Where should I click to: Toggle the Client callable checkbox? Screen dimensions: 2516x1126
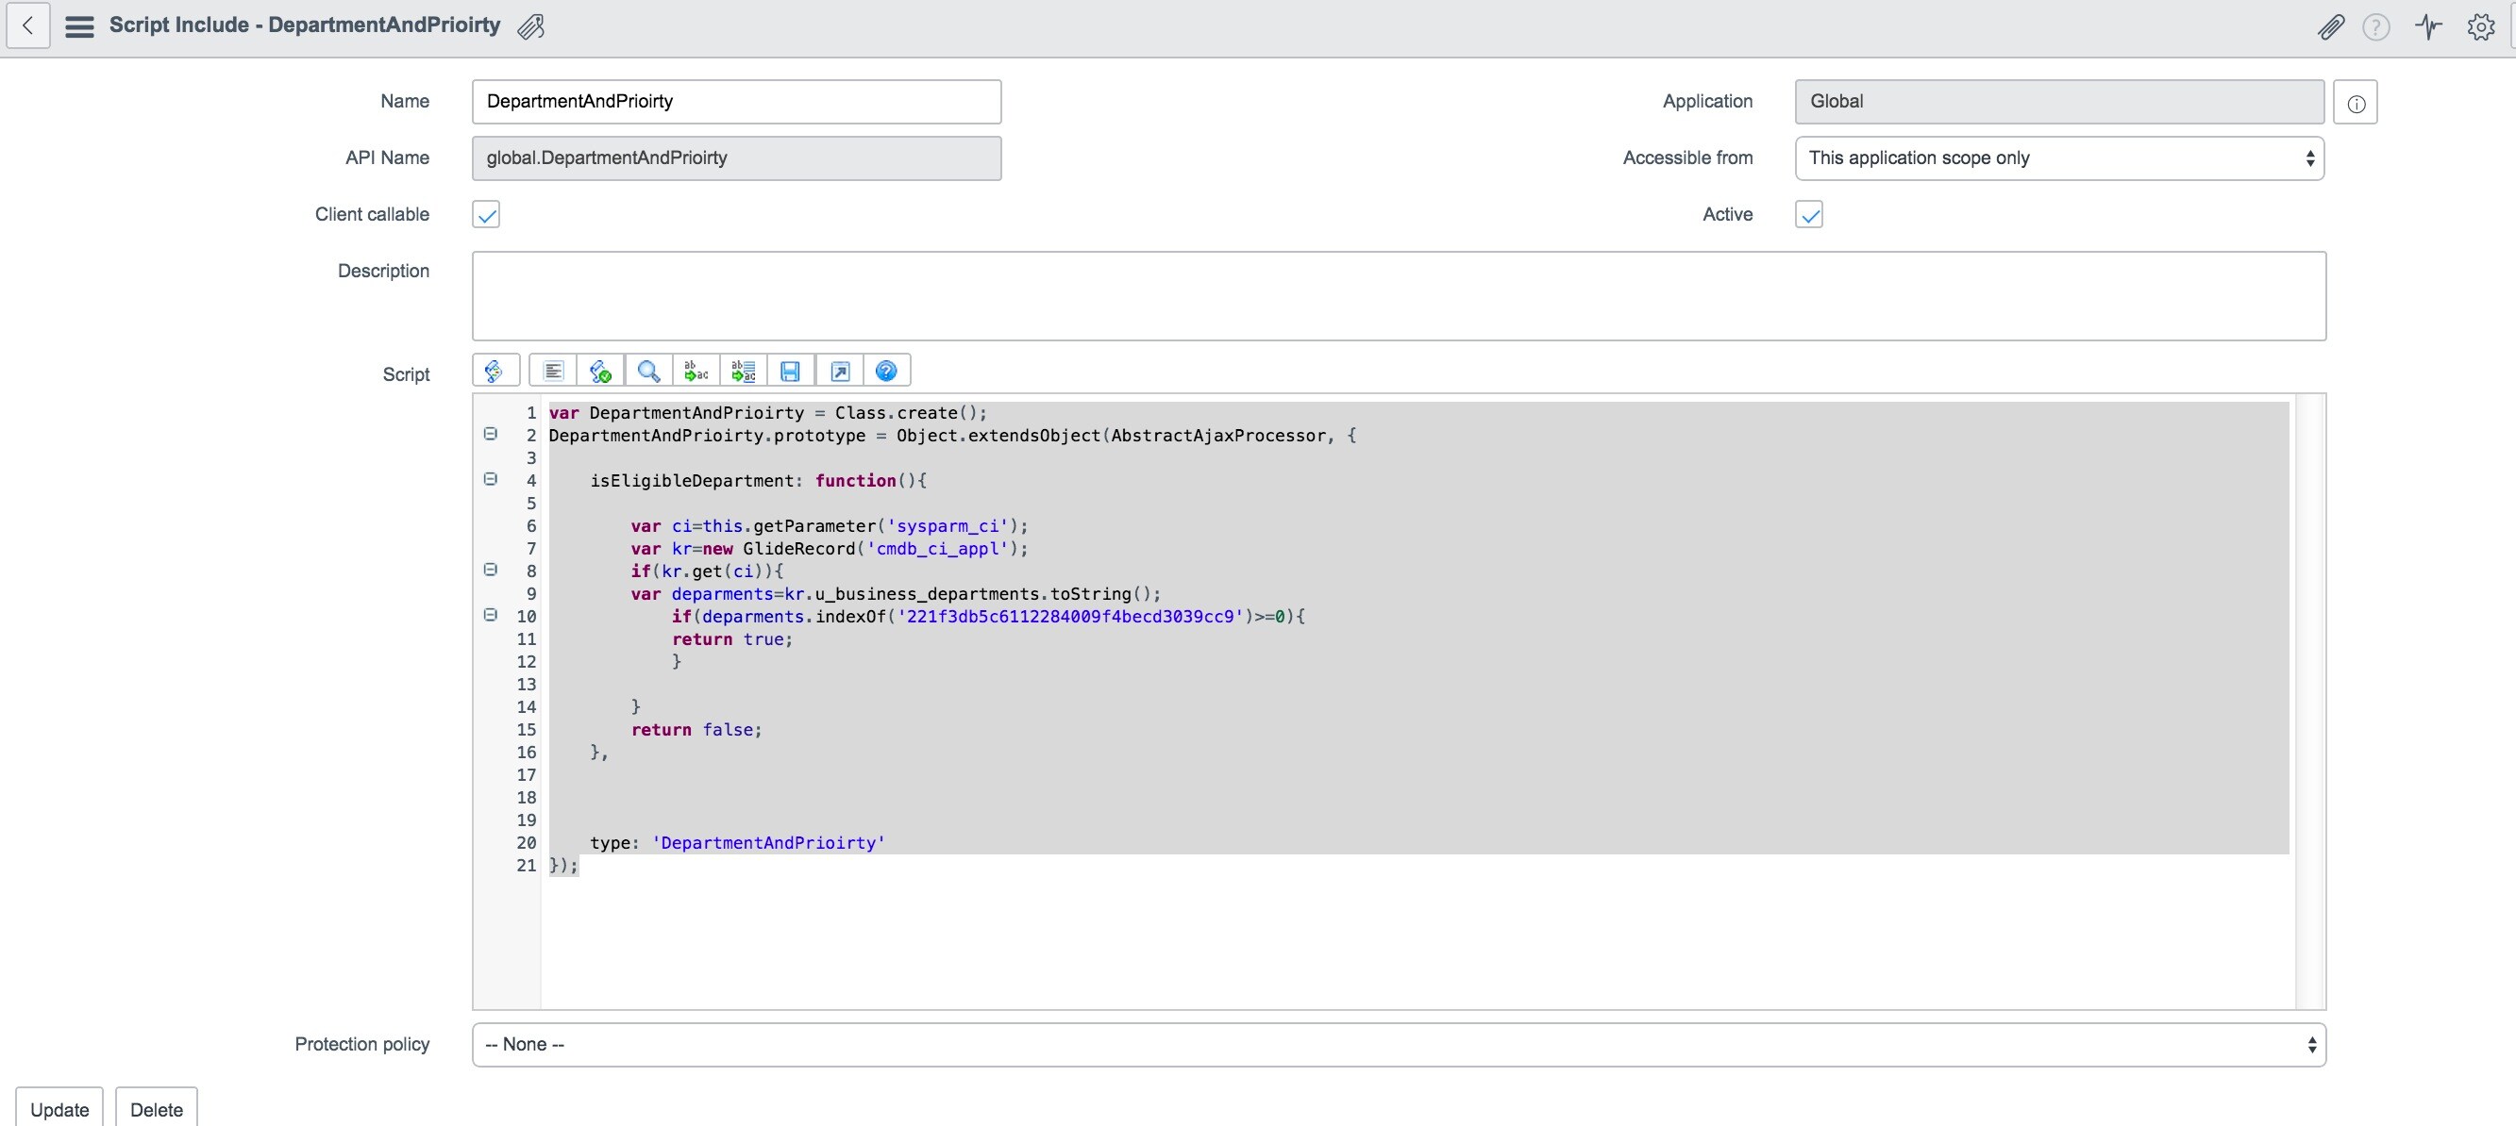(x=485, y=215)
